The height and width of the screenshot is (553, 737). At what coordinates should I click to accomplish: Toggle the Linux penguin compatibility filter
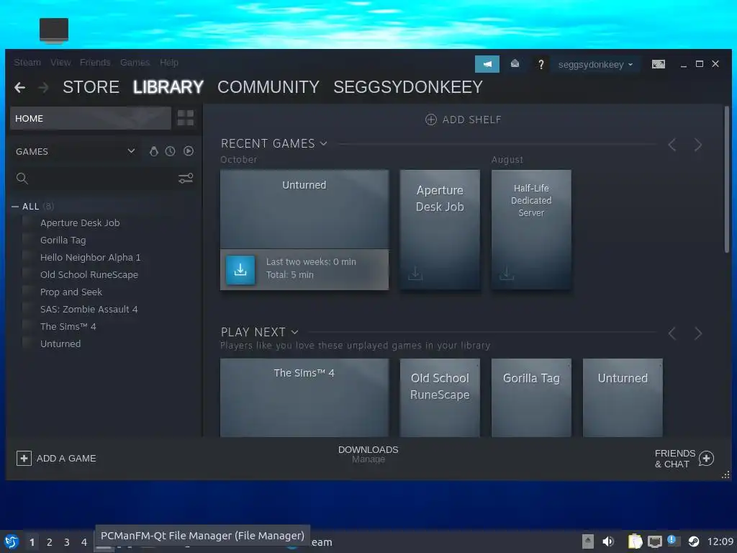coord(154,151)
